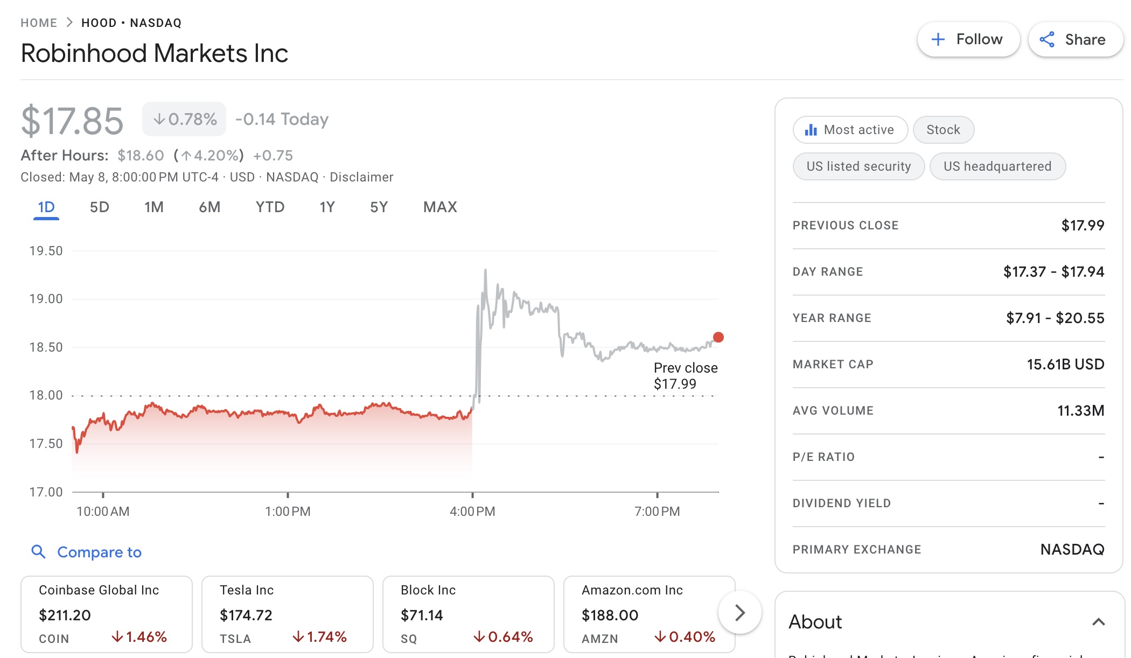Viewport: 1131px width, 658px height.
Task: Click the DAY RANGE label
Action: [828, 272]
